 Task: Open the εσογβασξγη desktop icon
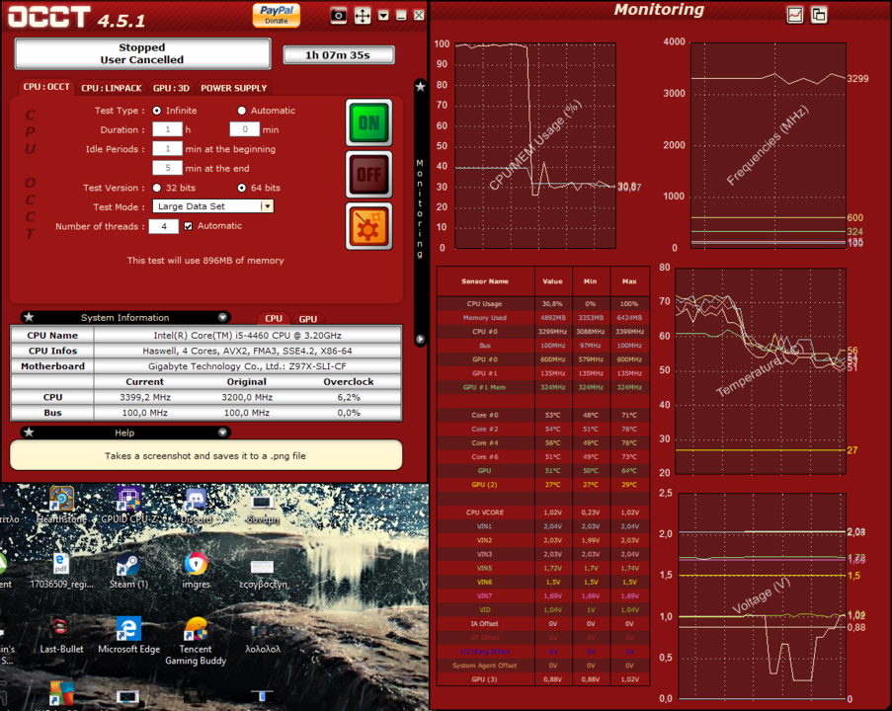tap(262, 574)
